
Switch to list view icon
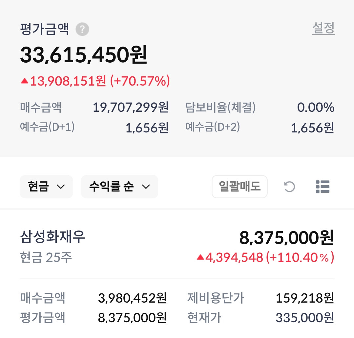point(323,187)
